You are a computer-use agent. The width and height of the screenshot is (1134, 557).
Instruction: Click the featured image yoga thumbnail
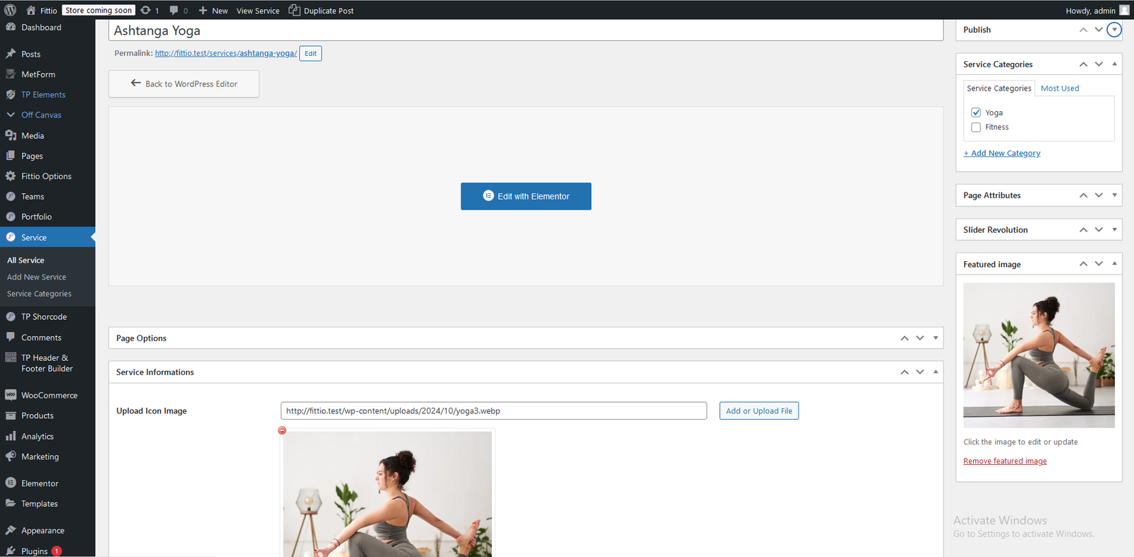coord(1038,355)
